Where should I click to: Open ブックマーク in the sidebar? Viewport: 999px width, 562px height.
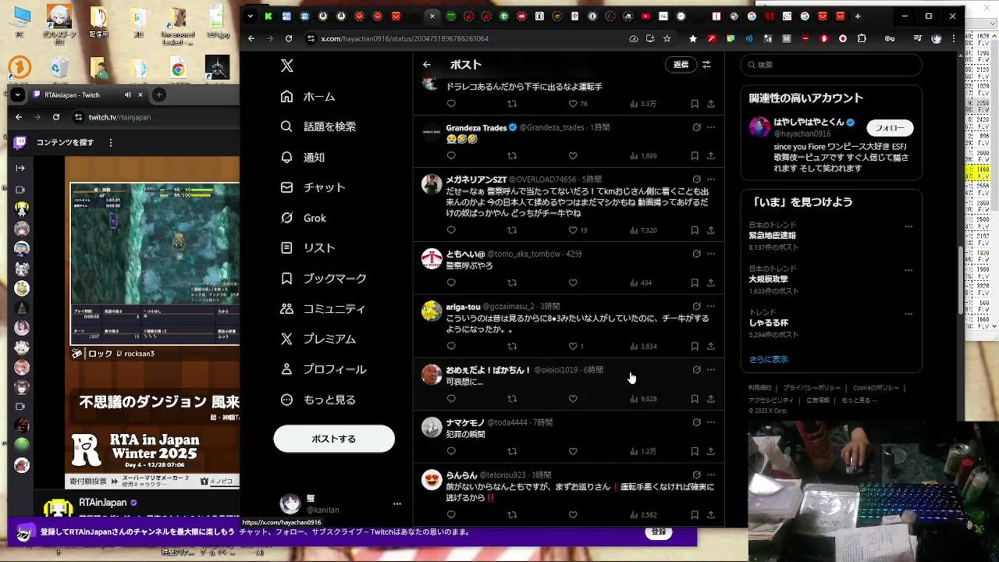(323, 279)
